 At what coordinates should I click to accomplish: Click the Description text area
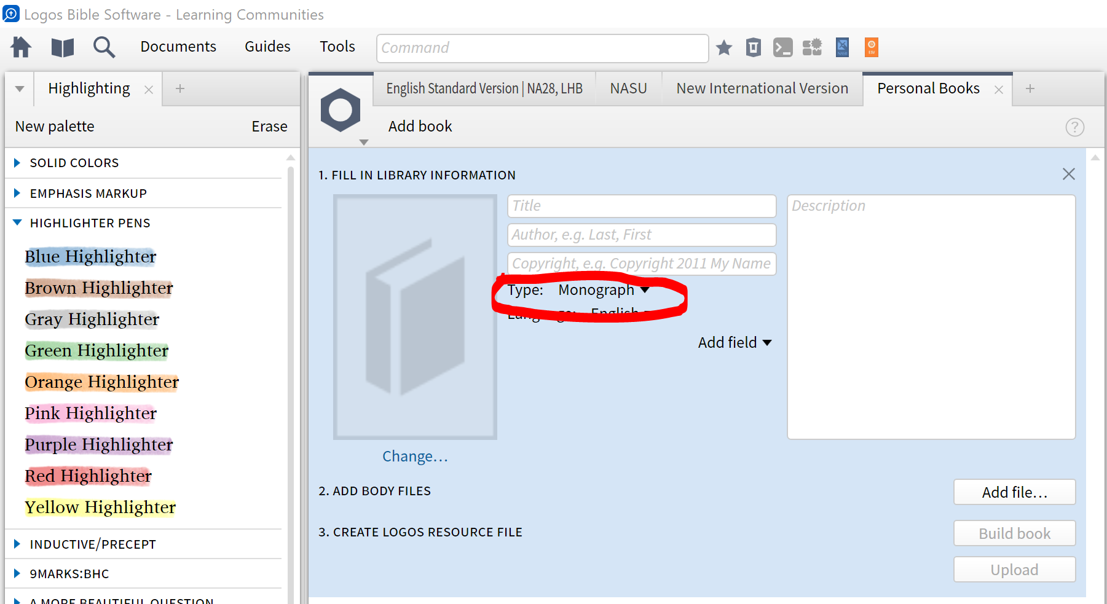point(931,317)
